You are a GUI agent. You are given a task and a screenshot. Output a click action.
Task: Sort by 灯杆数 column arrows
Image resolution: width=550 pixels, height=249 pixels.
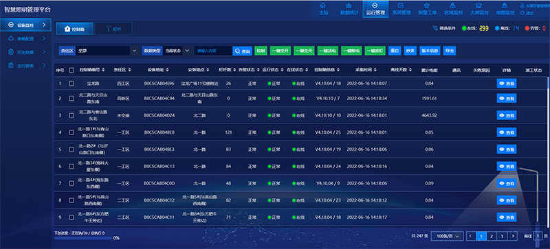pyautogui.click(x=234, y=70)
